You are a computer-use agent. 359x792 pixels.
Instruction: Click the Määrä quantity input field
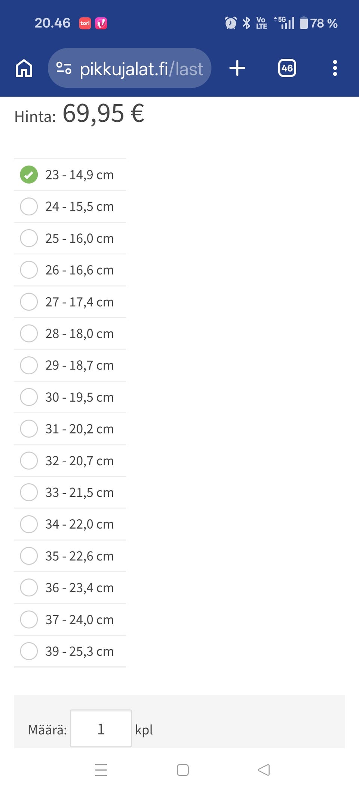(101, 729)
